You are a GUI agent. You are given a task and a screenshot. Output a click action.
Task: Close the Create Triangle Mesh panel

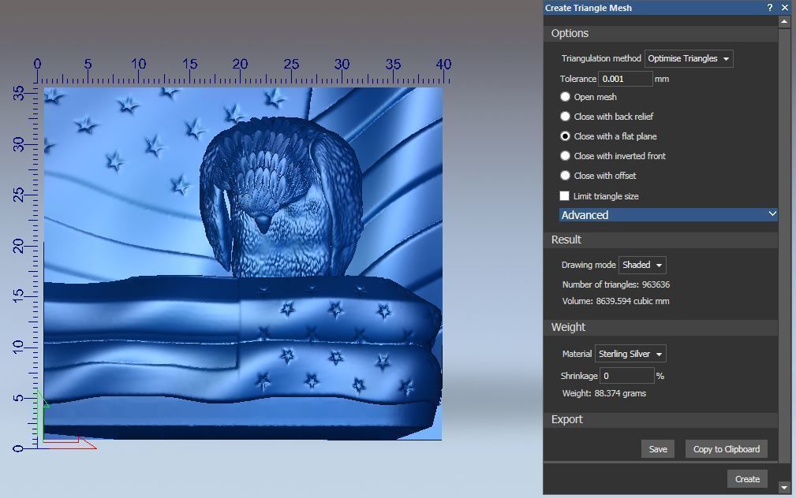pyautogui.click(x=785, y=8)
